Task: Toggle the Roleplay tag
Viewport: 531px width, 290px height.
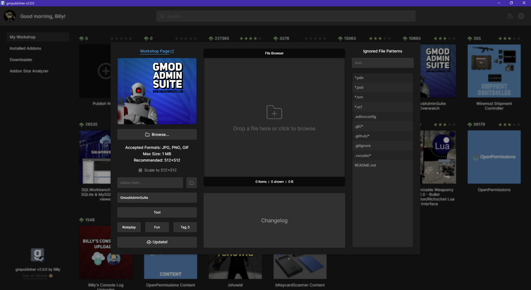Action: click(129, 227)
